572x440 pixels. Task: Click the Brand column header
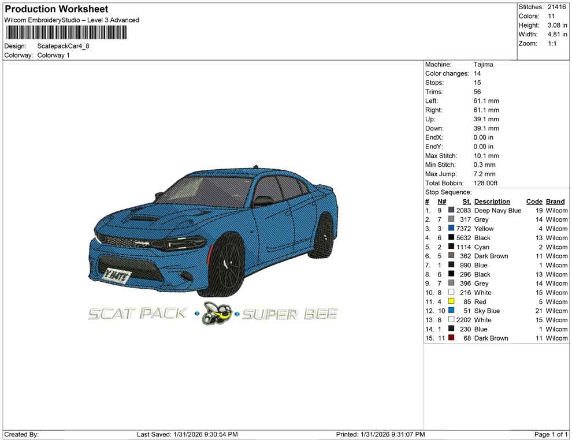(x=555, y=201)
